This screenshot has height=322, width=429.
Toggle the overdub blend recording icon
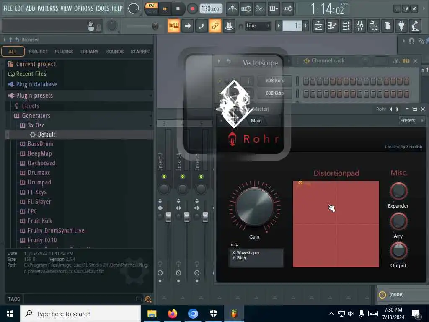click(274, 9)
